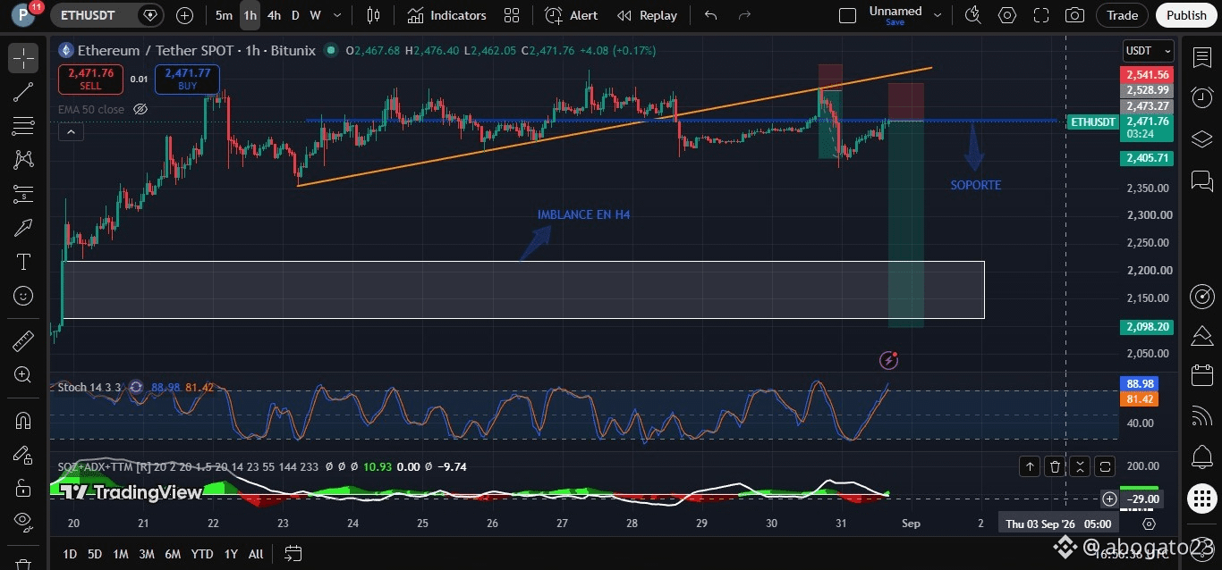Redo the last action

(x=744, y=15)
